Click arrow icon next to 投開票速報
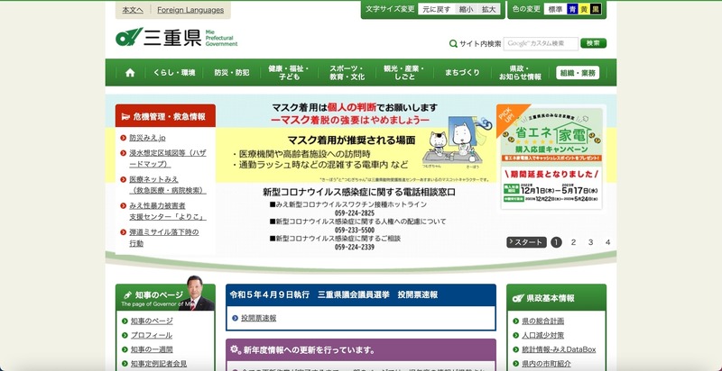The image size is (722, 371). [234, 318]
